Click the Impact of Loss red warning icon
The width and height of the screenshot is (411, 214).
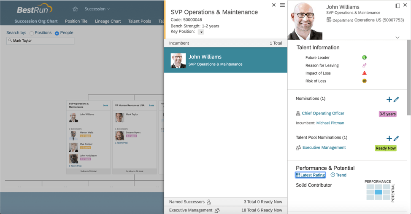[x=365, y=73]
